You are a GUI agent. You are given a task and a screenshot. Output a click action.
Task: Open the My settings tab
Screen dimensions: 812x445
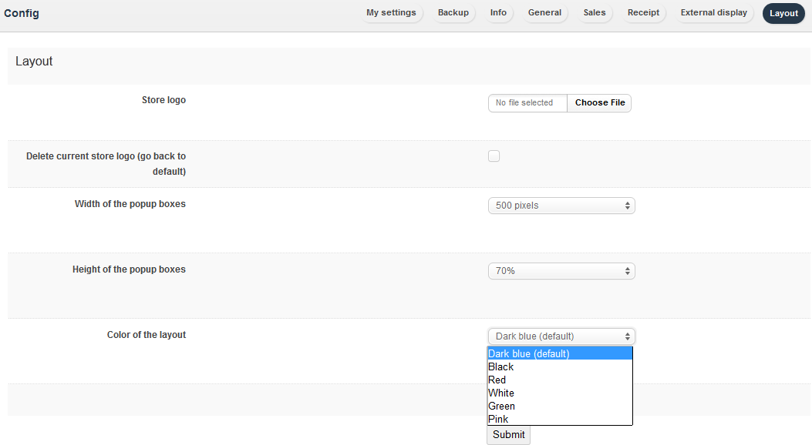[x=391, y=13]
